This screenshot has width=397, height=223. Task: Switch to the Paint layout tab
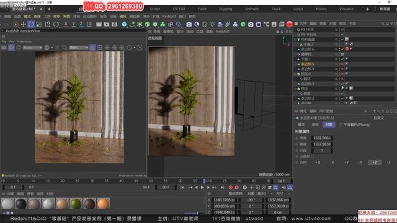(x=202, y=9)
